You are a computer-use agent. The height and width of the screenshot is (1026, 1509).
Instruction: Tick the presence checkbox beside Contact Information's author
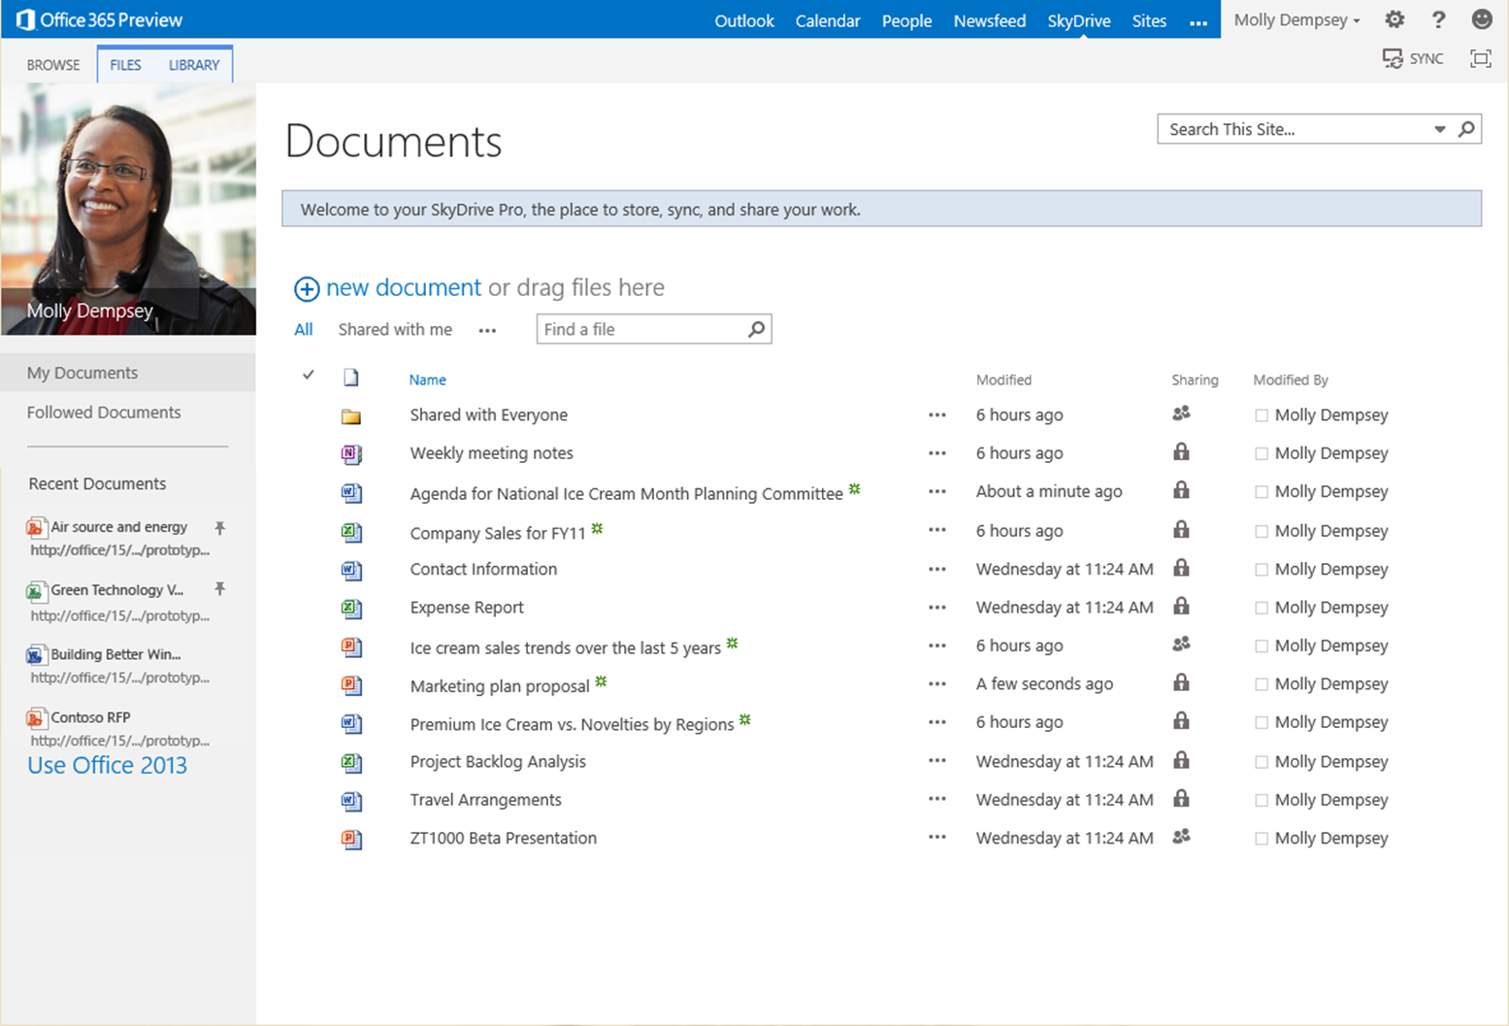[1262, 570]
